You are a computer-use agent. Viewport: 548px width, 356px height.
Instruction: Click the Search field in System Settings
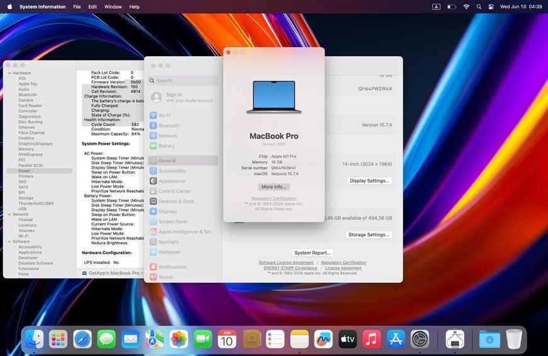(x=183, y=81)
